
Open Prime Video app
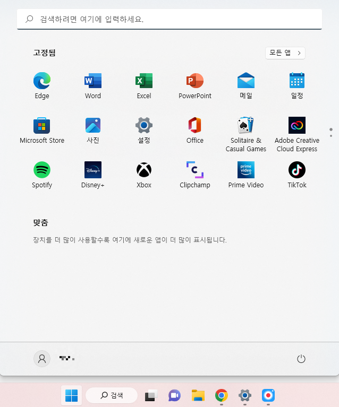point(245,175)
